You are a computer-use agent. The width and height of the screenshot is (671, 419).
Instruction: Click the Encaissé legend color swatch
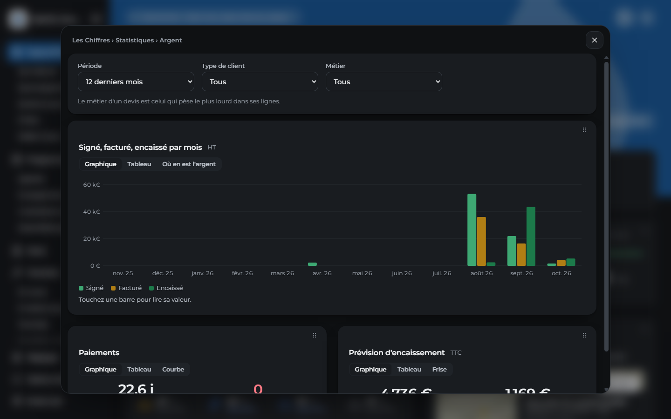151,288
